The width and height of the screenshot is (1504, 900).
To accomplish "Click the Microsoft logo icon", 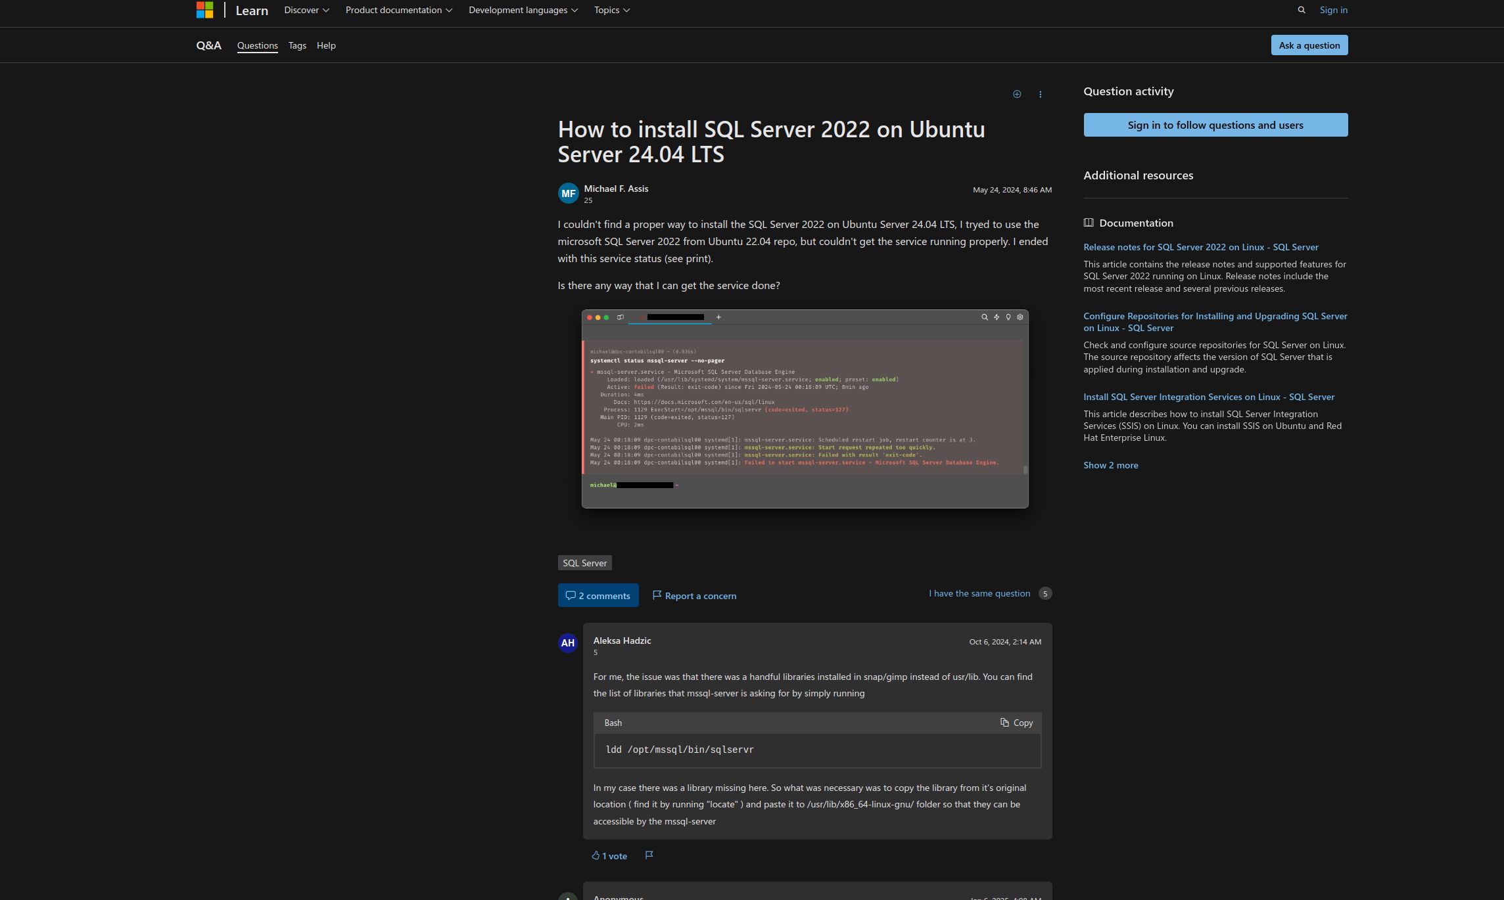I will coord(204,10).
